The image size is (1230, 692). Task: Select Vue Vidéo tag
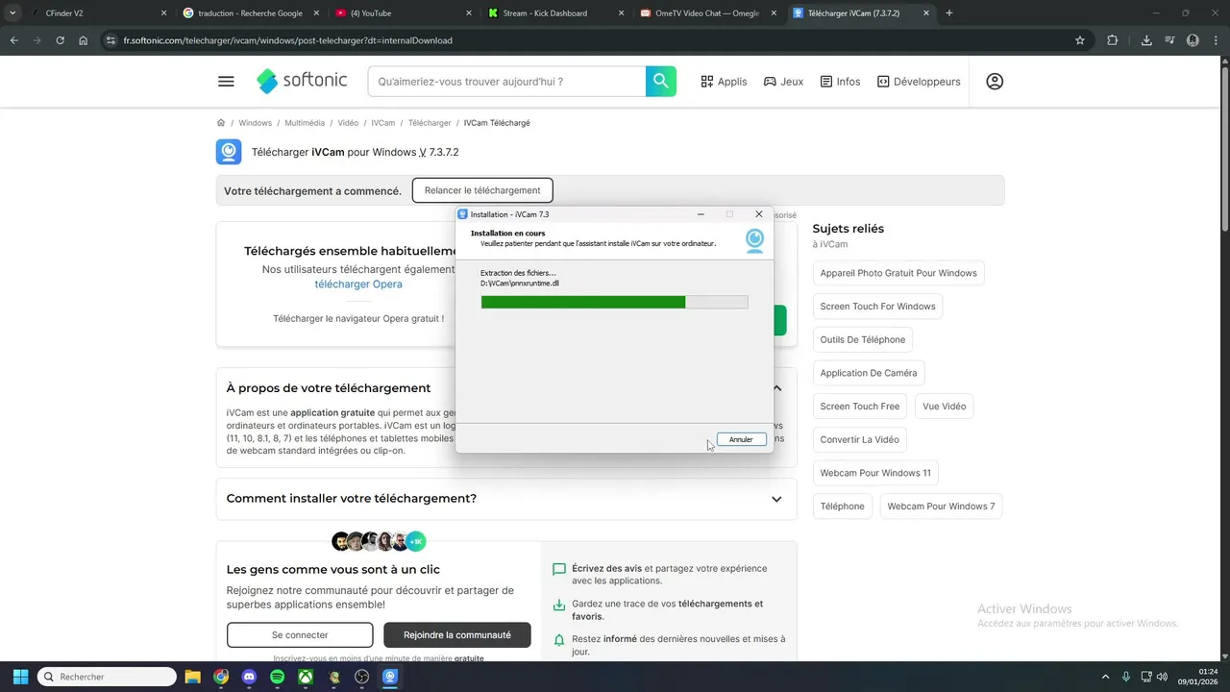(945, 407)
